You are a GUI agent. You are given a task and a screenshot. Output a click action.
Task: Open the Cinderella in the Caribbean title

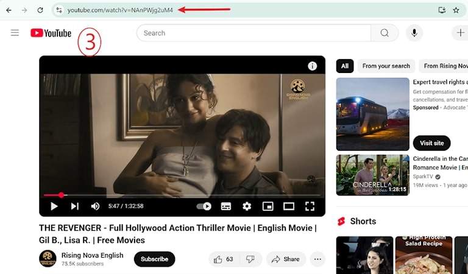tap(440, 163)
